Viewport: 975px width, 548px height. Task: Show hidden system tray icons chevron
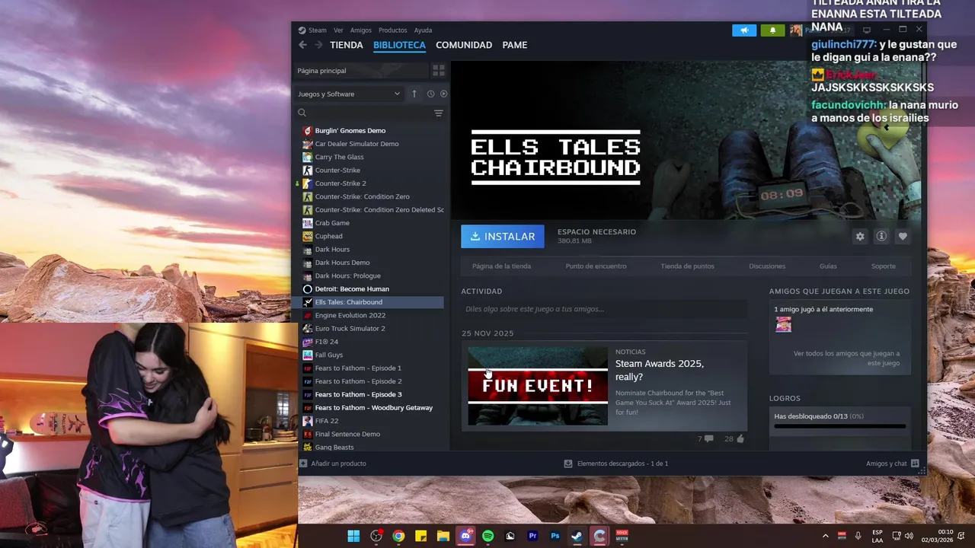tap(825, 536)
